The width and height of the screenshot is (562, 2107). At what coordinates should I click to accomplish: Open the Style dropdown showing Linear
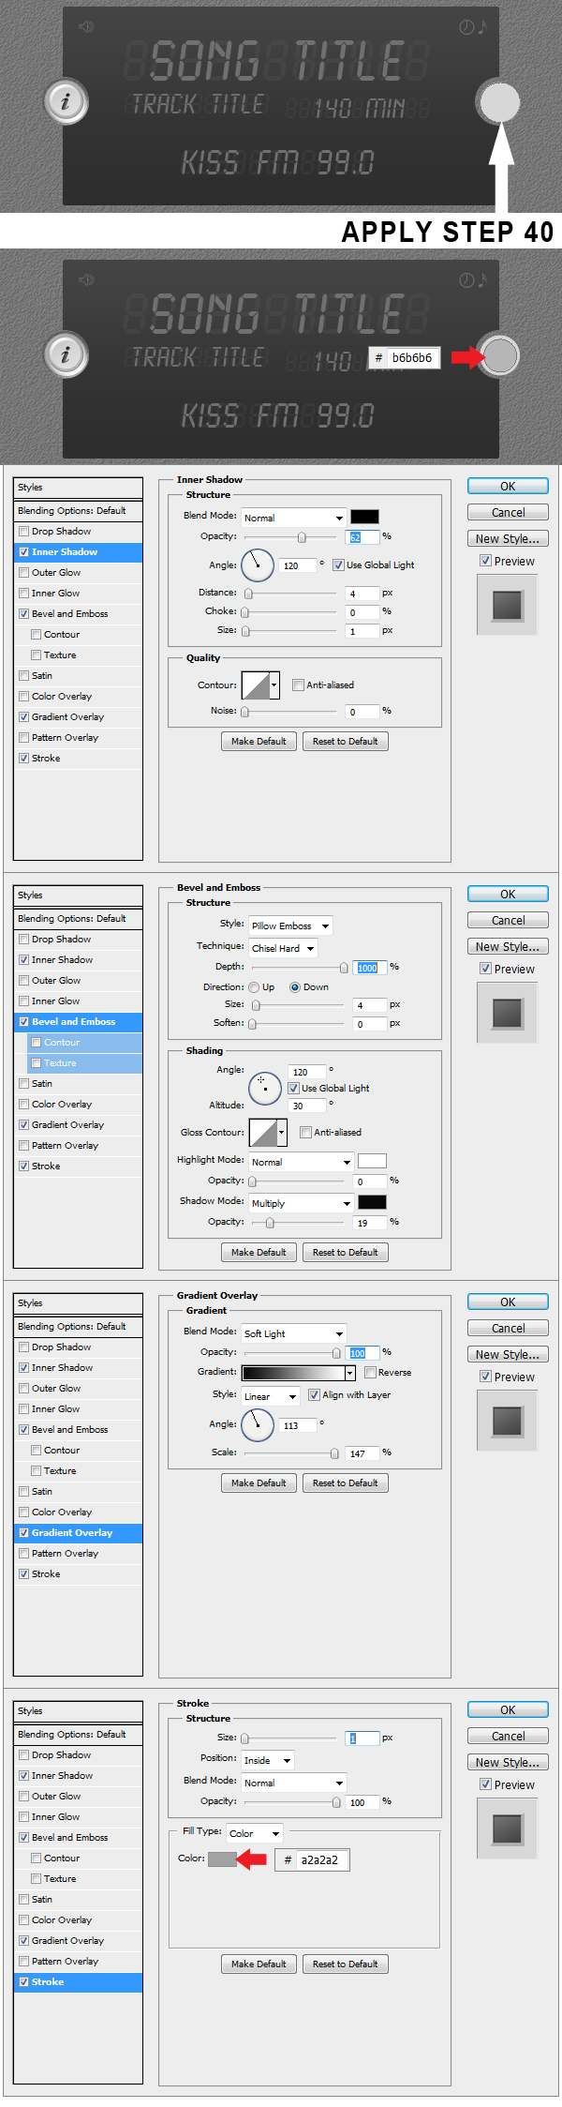tap(271, 1396)
